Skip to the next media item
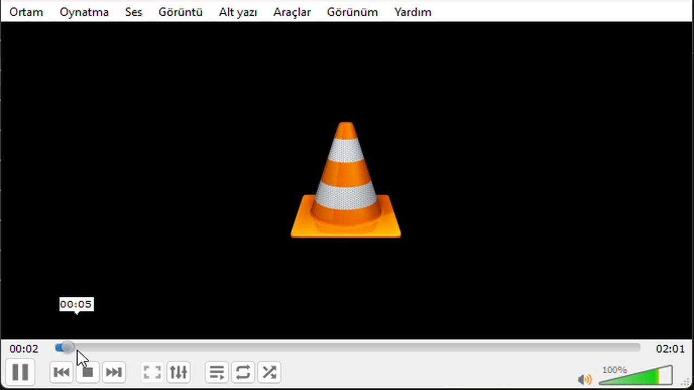 [114, 372]
